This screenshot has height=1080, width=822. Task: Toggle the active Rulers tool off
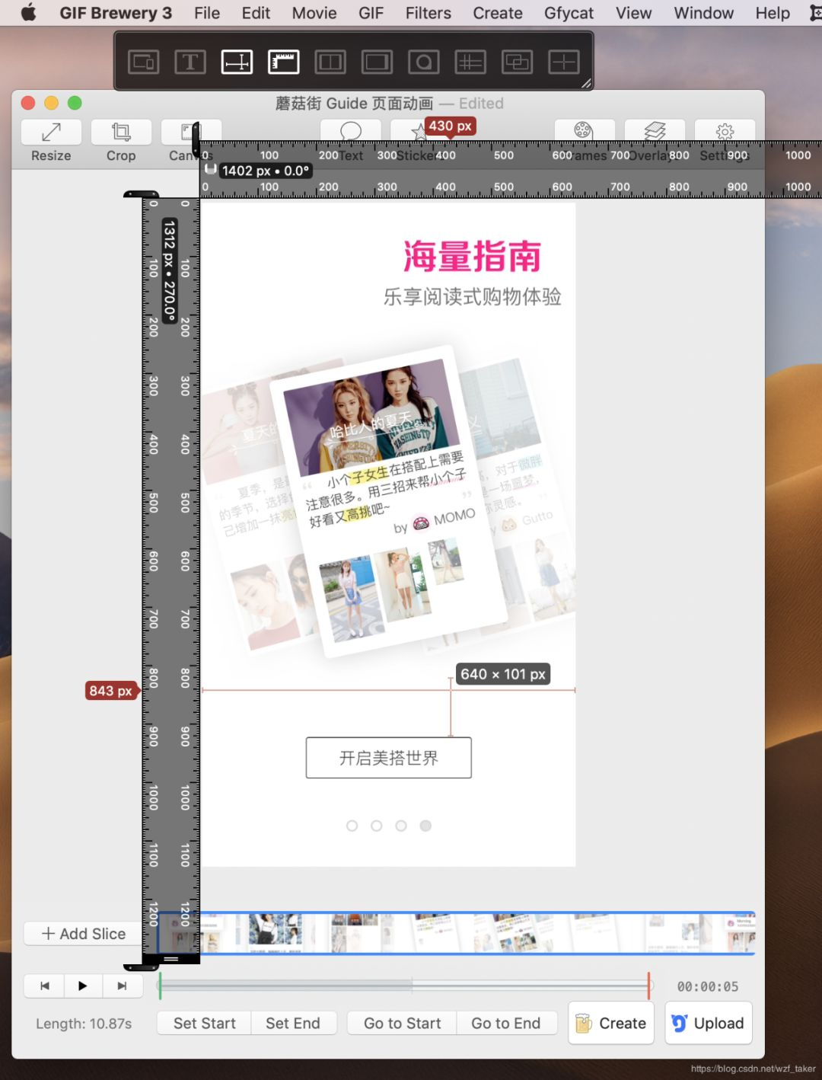point(283,62)
